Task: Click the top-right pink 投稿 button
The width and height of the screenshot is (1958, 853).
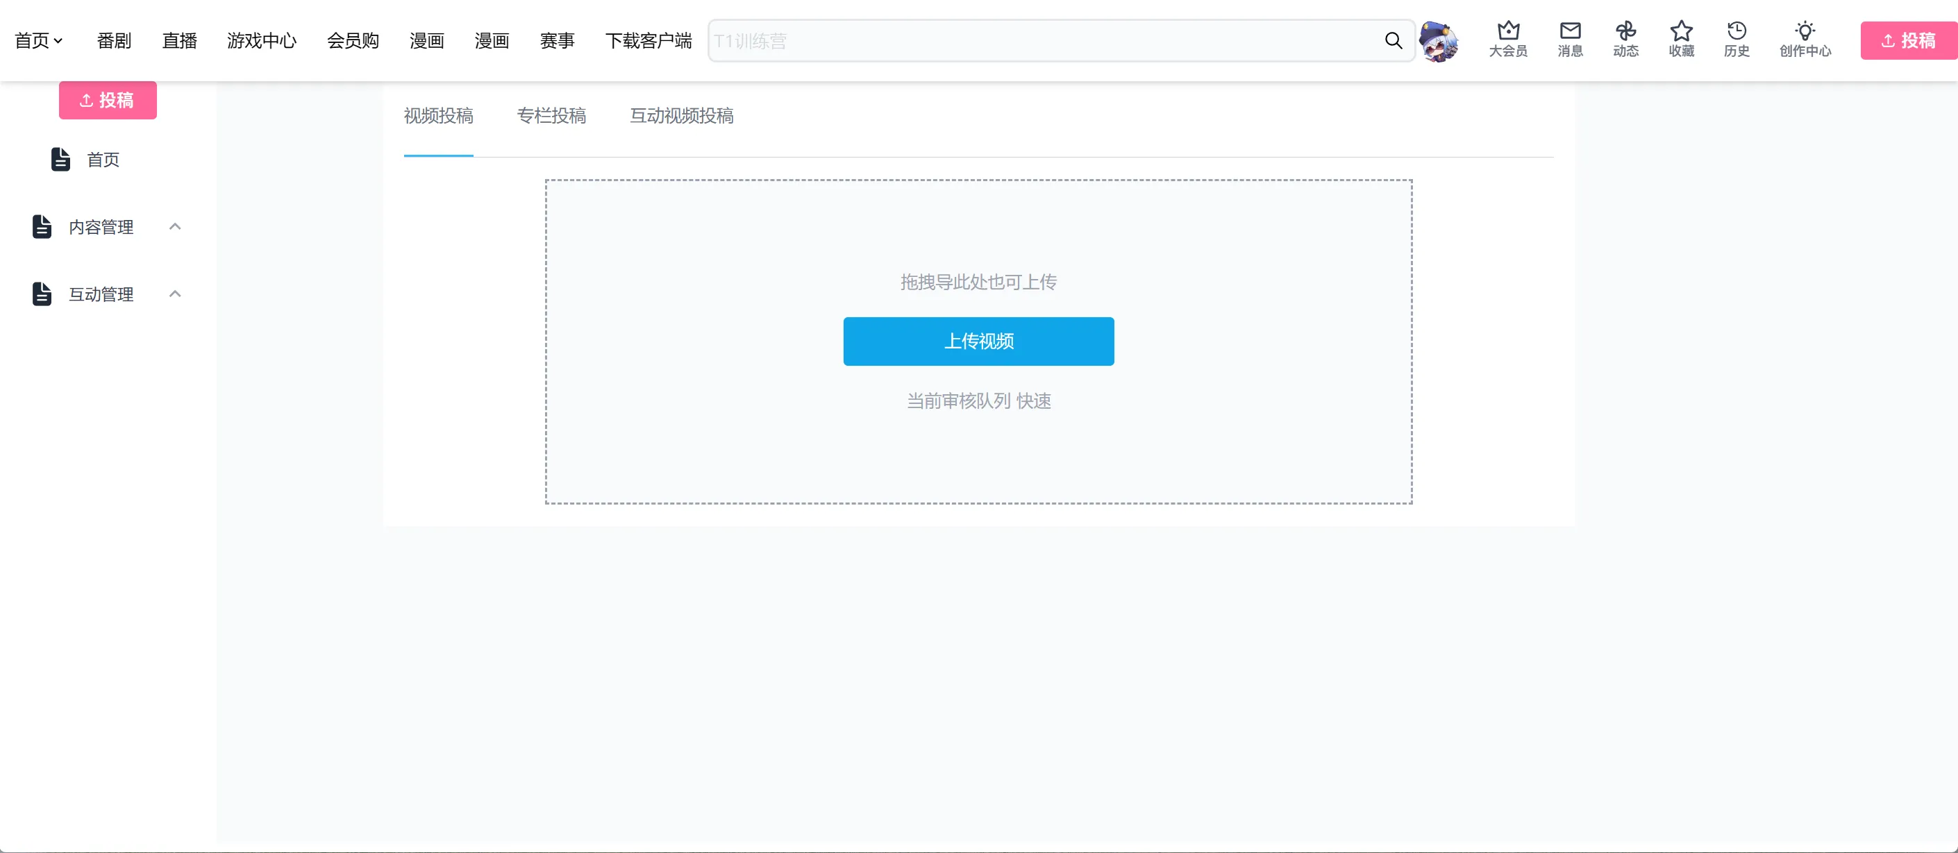Action: [1909, 40]
